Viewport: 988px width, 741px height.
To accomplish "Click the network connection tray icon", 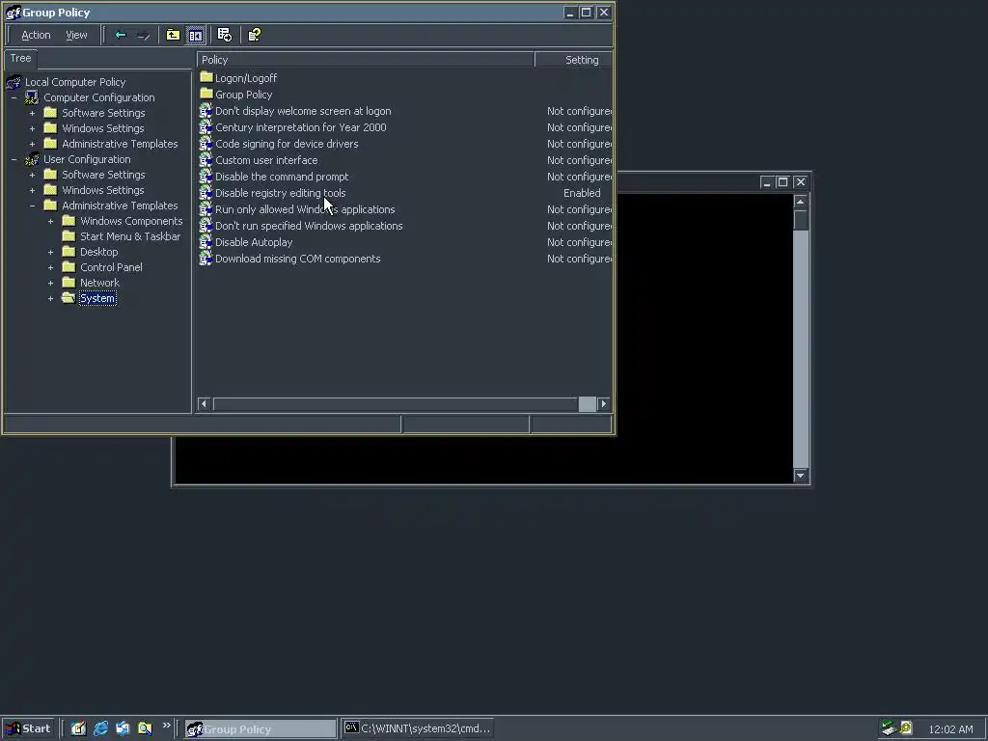I will 889,728.
